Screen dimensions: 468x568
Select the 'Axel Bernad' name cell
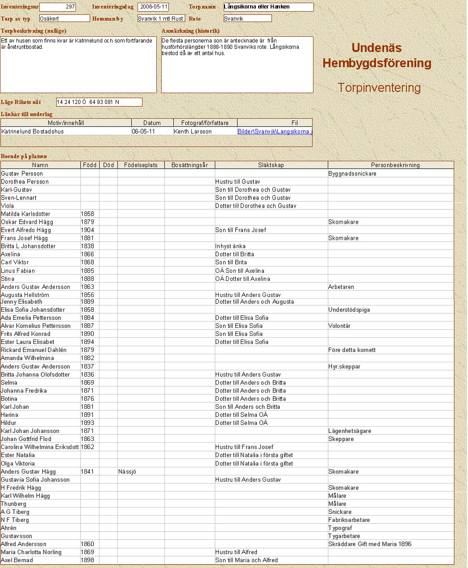(x=17, y=560)
